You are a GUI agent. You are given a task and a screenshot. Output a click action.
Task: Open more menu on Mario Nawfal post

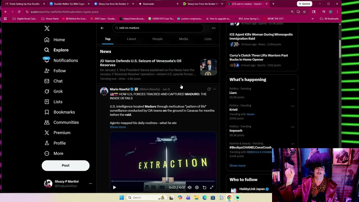point(215,89)
